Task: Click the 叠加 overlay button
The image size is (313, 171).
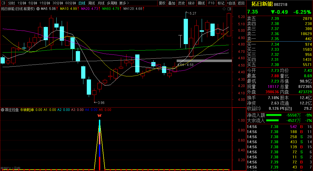Action: pyautogui.click(x=172, y=3)
